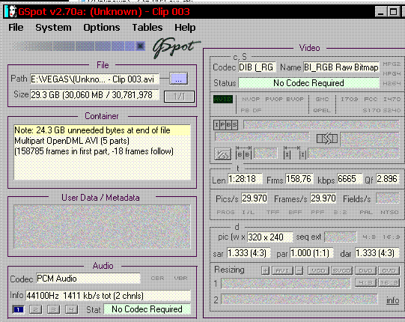
Task: Click the B-to-B frame distance icon
Action: click(x=243, y=153)
